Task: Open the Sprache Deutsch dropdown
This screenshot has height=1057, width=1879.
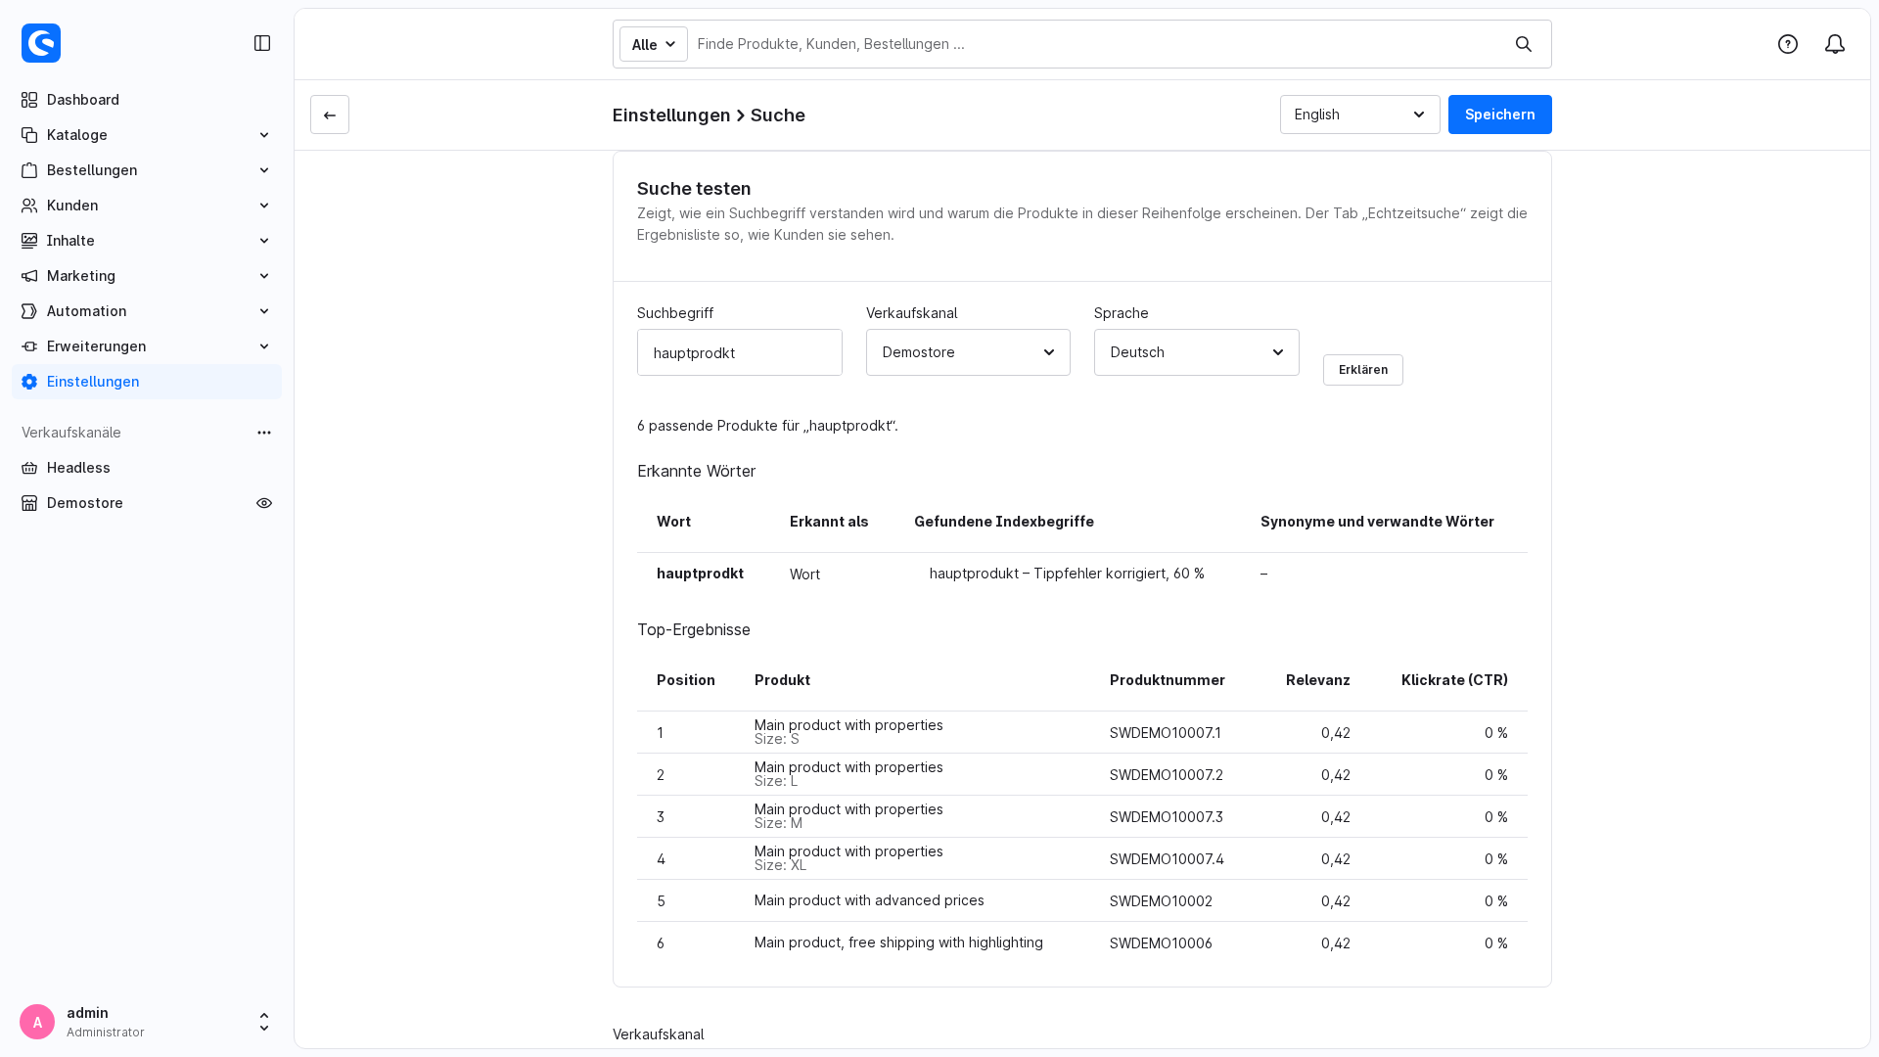Action: [x=1197, y=352]
